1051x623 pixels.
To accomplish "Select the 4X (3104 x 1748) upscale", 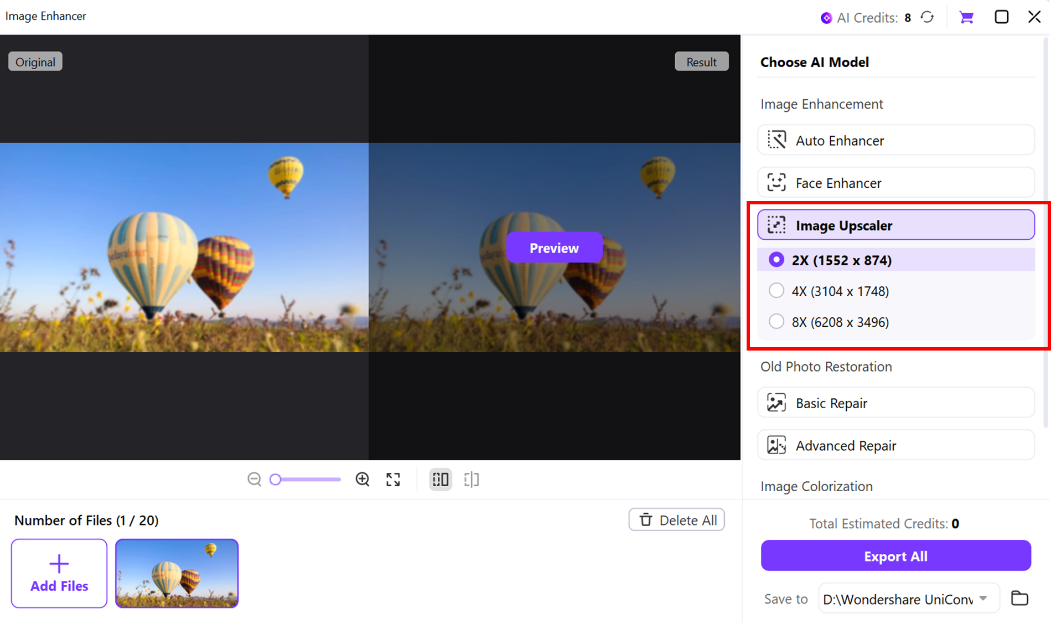I will point(776,291).
